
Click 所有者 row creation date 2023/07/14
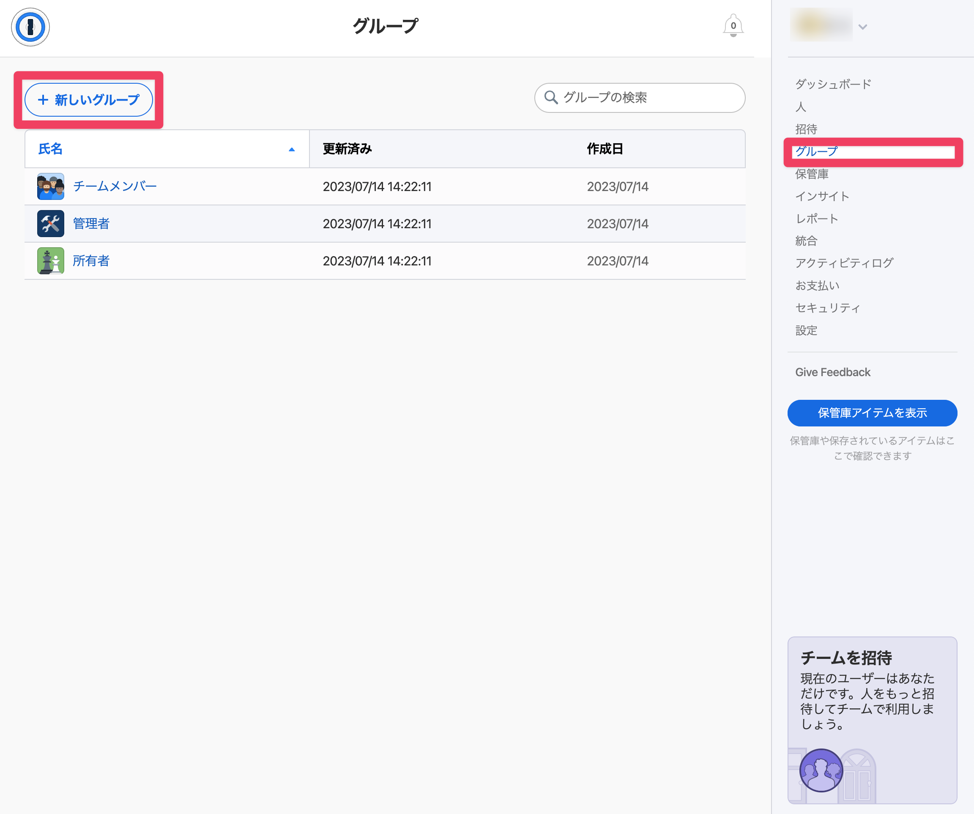coord(618,261)
